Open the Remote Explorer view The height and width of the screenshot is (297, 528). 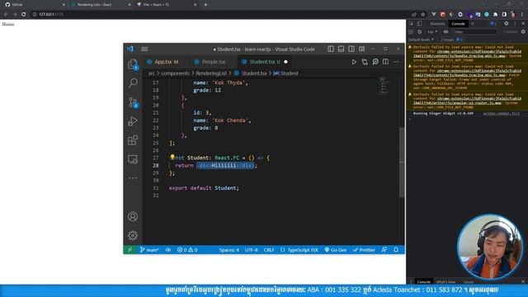133,159
